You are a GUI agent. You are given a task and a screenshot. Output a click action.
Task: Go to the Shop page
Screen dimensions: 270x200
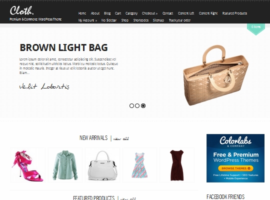pyautogui.click(x=125, y=20)
